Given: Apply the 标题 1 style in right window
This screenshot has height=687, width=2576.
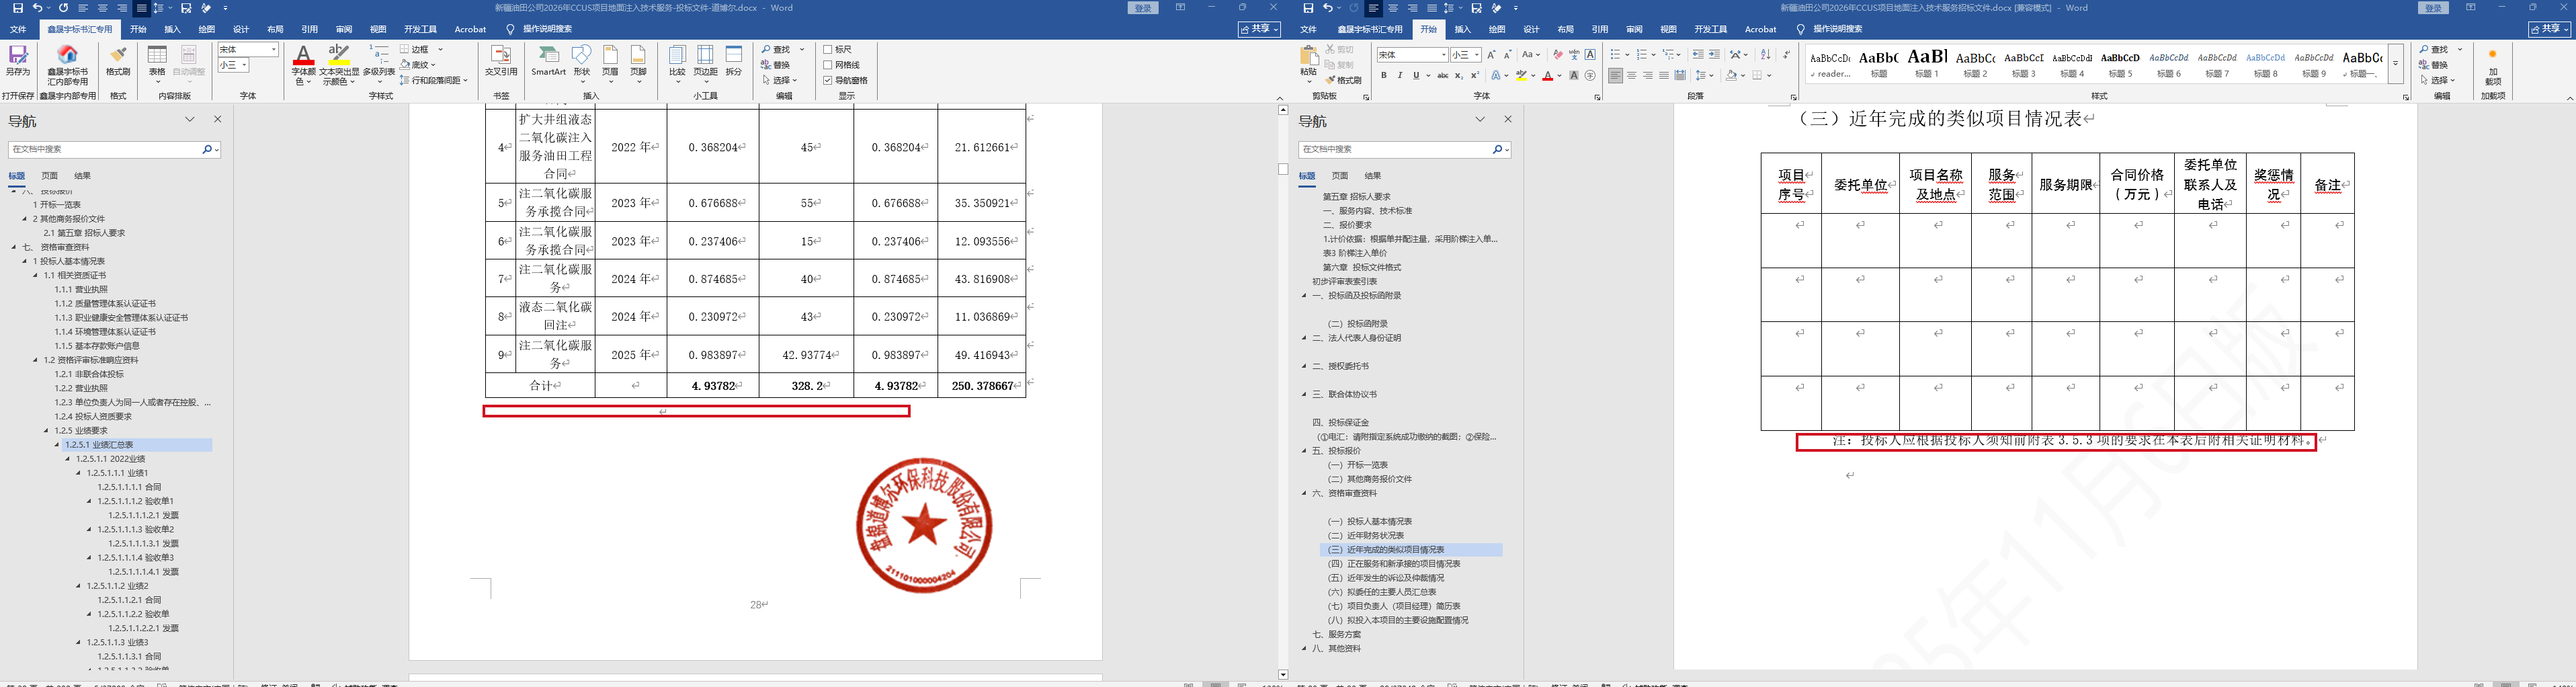Looking at the screenshot, I should (1927, 63).
